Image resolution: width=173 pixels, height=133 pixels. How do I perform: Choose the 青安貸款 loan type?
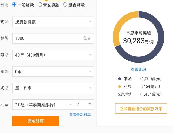[x=40, y=5]
